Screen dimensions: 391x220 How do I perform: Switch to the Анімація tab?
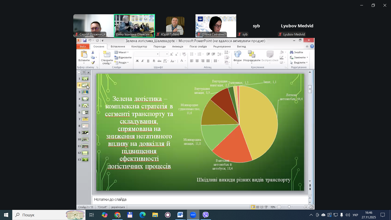(x=178, y=46)
